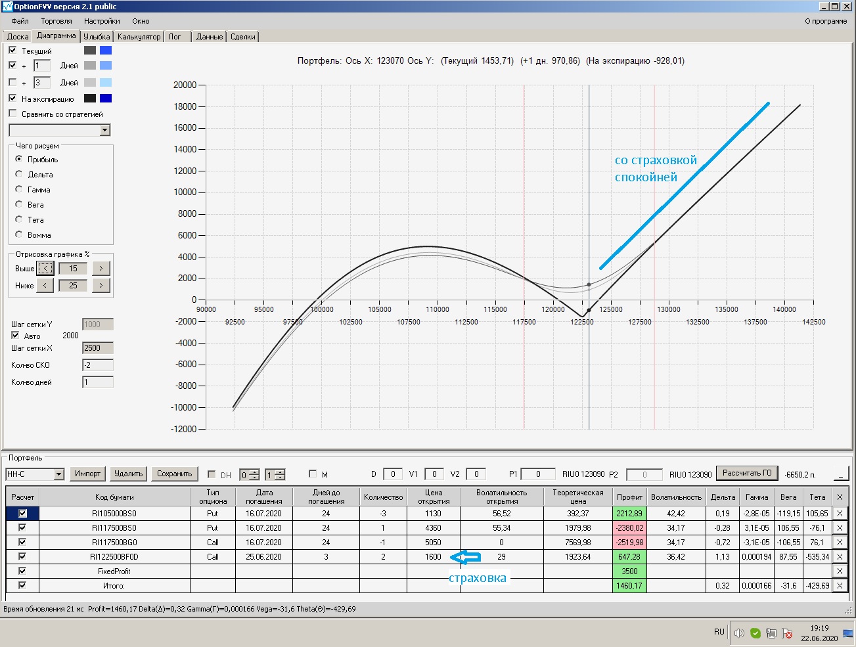The height and width of the screenshot is (647, 856).
Task: Click the grey color swatch for Текущий
Action: 90,50
